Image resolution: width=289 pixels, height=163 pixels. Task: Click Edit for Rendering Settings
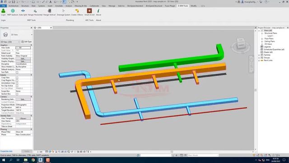coord(23,100)
